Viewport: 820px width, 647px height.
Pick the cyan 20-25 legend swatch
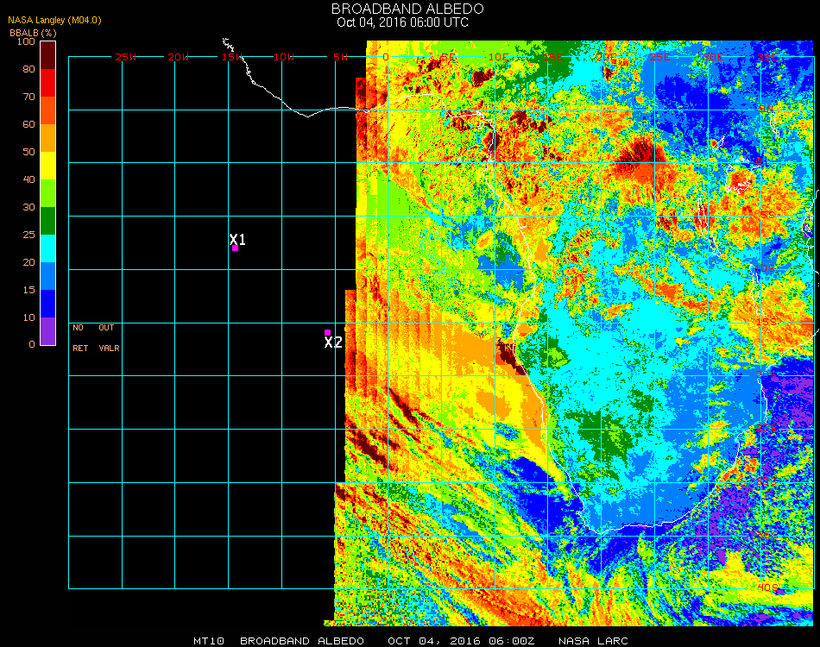coord(47,248)
